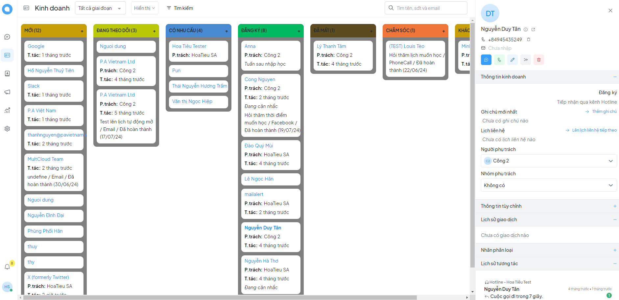The width and height of the screenshot is (619, 300).
Task: Open notifications bell in sidebar
Action: point(7,267)
